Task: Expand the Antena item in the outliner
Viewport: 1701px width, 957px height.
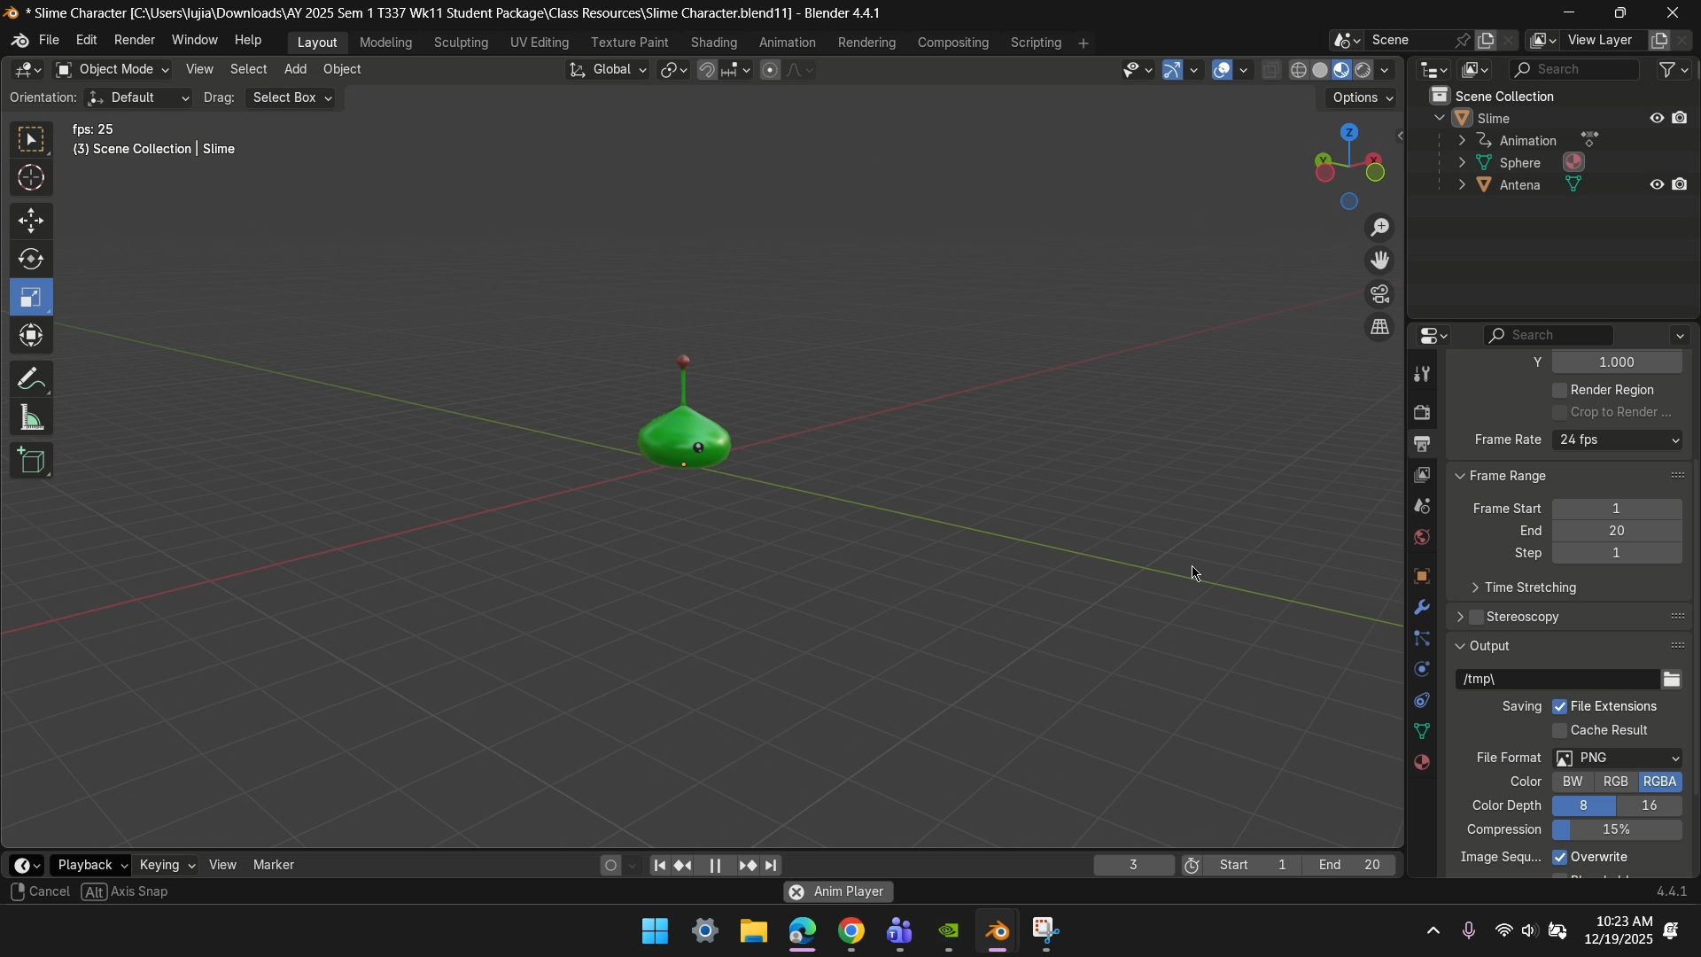Action: 1462,185
